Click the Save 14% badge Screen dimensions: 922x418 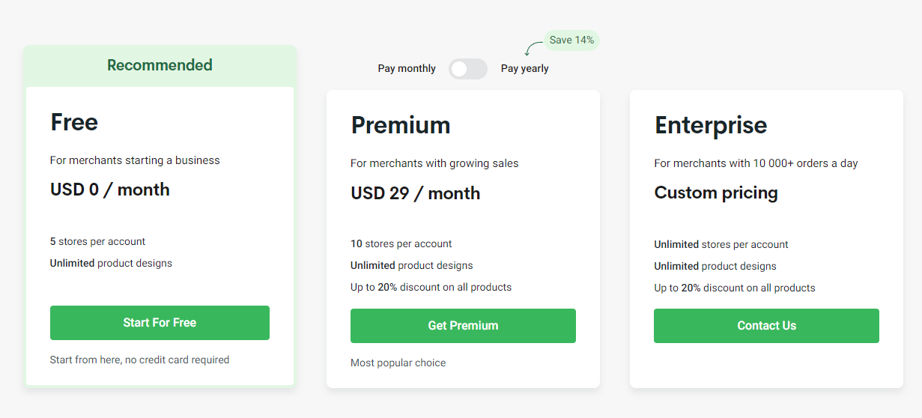(571, 40)
